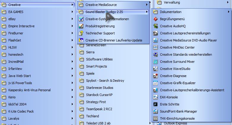Launch the Creative WaveStudio icon

click(155, 69)
